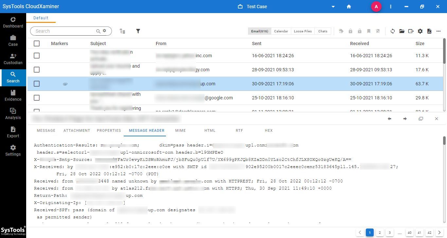Go to next message in preview pane
447x238 pixels.
pyautogui.click(x=405, y=119)
